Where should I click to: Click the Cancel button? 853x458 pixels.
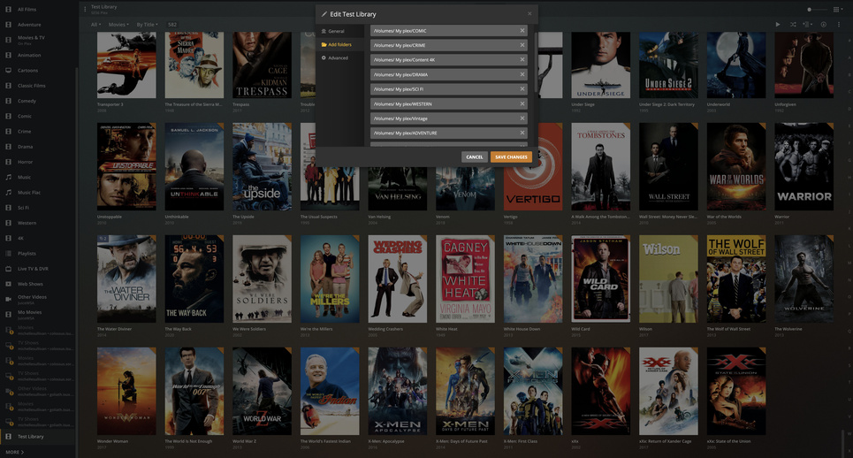tap(475, 156)
